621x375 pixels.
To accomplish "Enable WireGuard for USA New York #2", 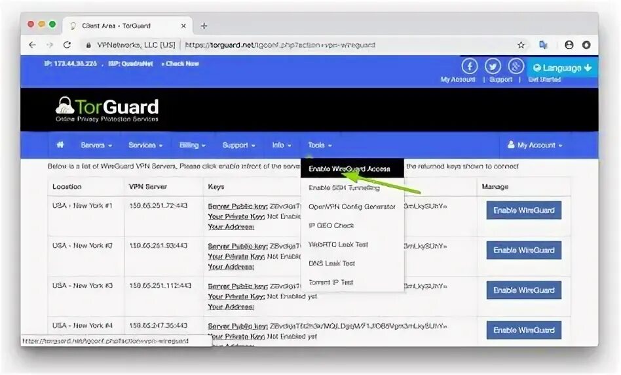I will [x=523, y=250].
